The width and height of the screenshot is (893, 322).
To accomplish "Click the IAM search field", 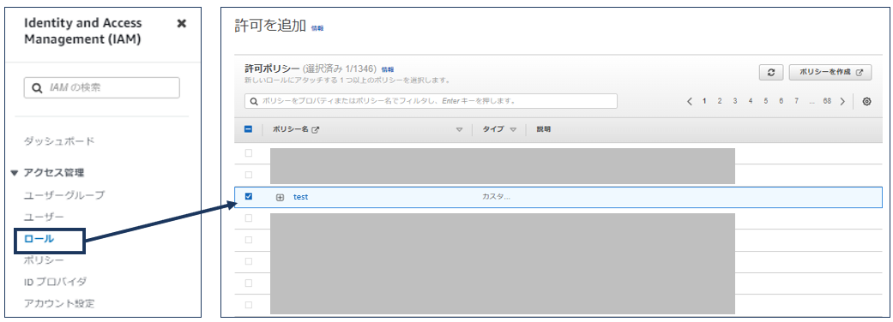I will pos(102,88).
